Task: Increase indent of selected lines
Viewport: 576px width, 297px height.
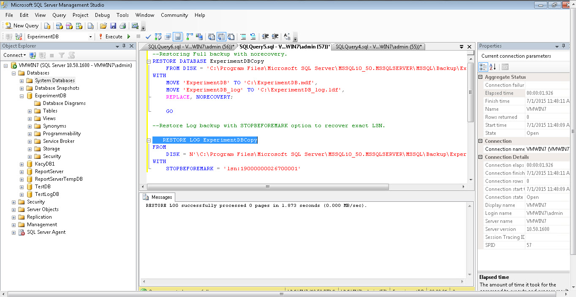Action: point(275,37)
